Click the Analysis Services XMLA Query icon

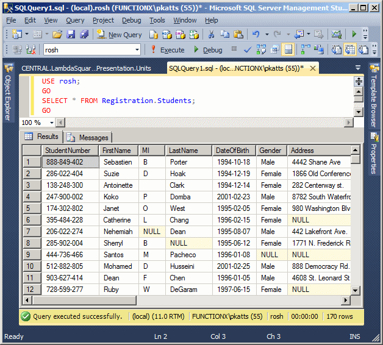click(x=194, y=34)
